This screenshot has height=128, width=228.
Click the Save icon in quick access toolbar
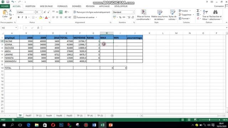[x=8, y=2]
